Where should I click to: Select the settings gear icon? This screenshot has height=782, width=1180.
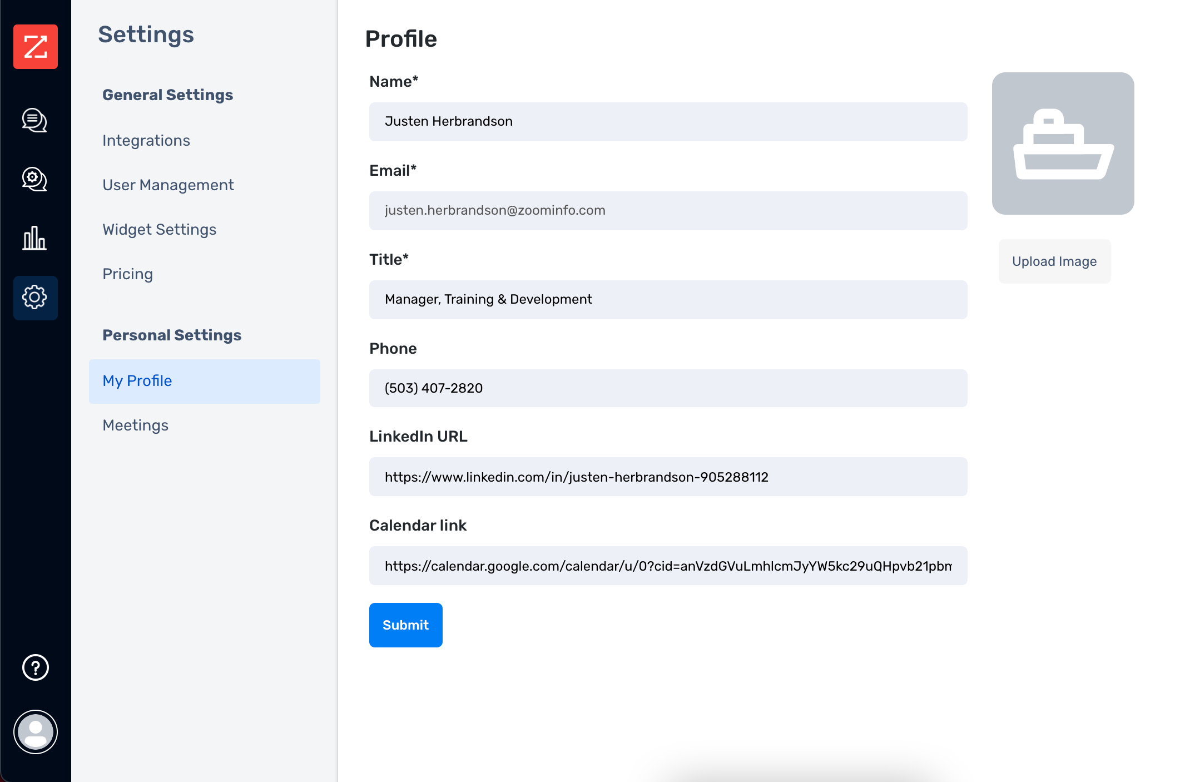[34, 298]
